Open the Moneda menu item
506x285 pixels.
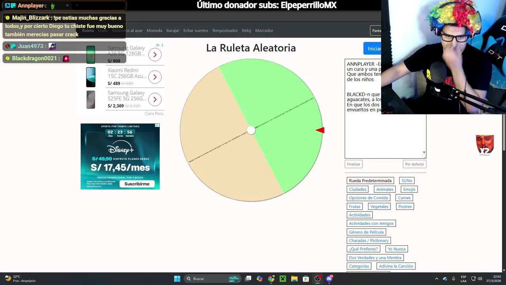154,30
